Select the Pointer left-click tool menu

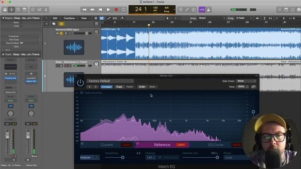coord(168,18)
